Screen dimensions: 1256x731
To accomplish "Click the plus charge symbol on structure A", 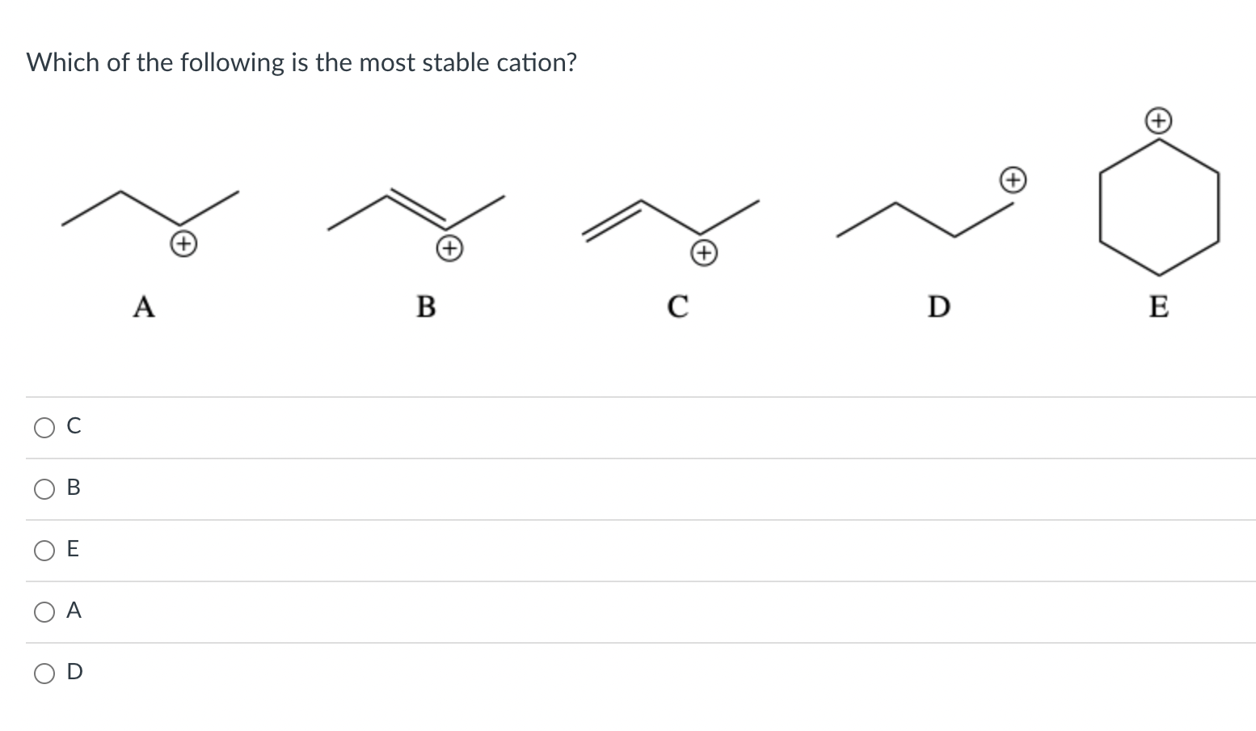I will tap(184, 244).
